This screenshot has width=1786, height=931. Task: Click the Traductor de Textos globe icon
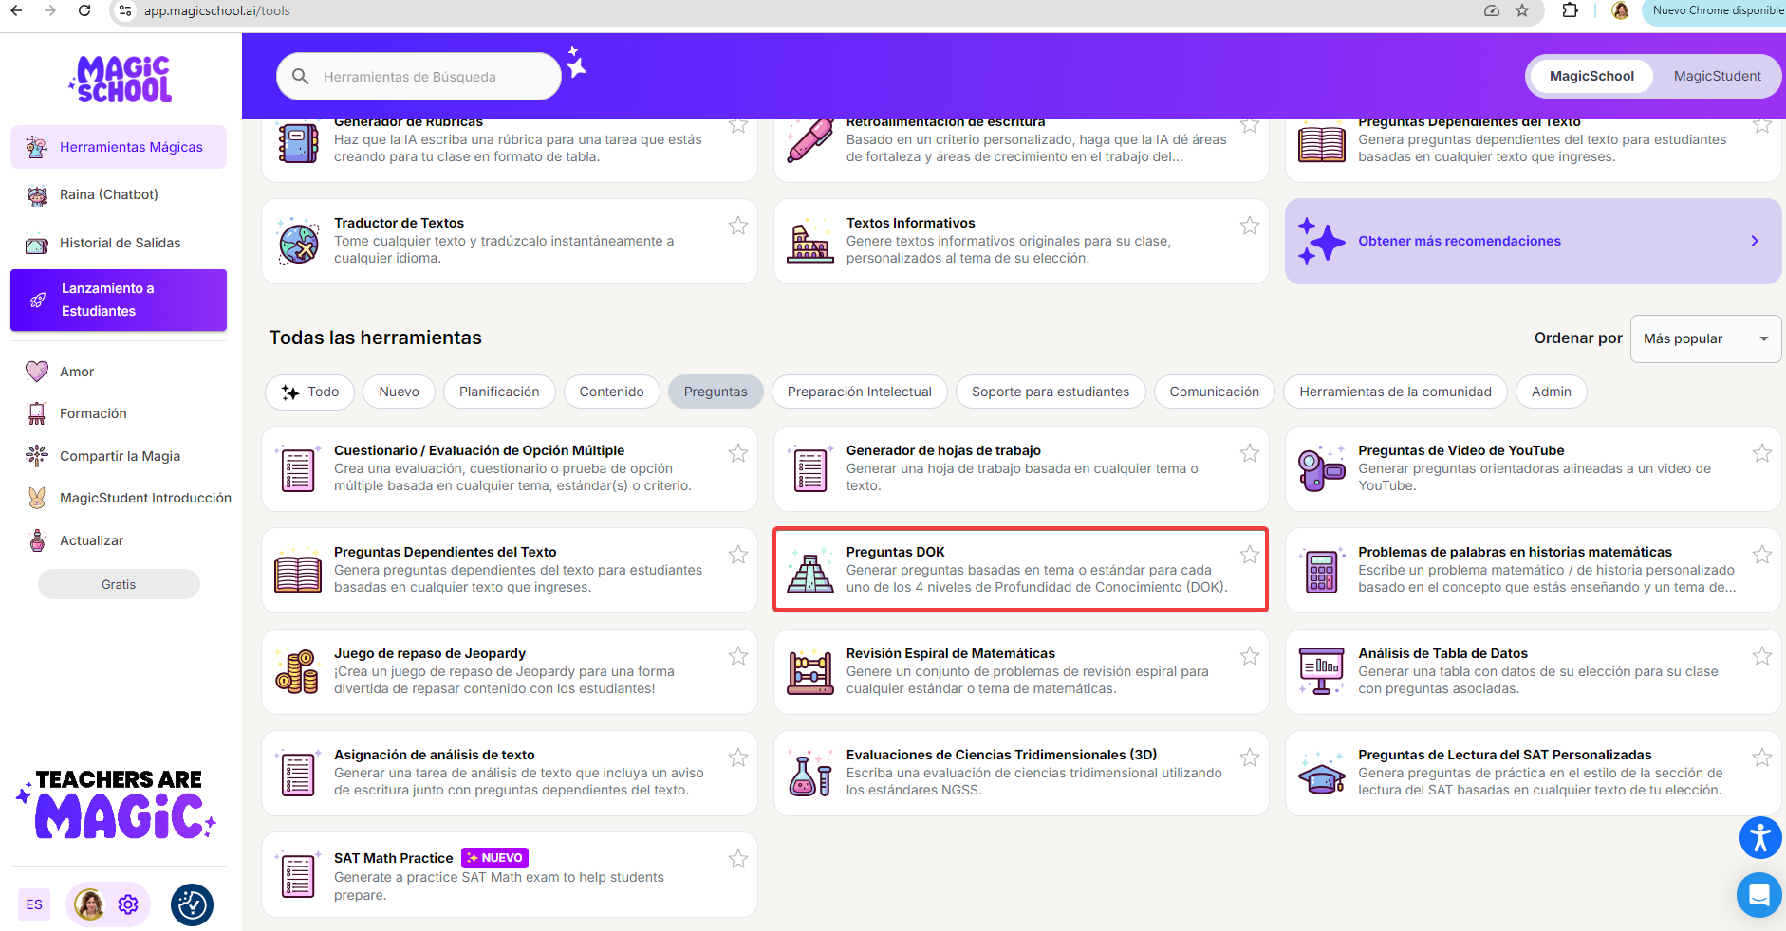coord(299,242)
